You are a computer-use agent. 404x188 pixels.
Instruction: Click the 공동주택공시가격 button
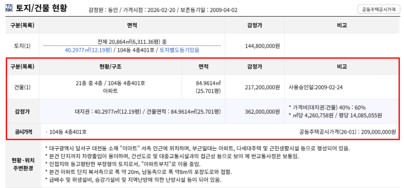pyautogui.click(x=379, y=10)
